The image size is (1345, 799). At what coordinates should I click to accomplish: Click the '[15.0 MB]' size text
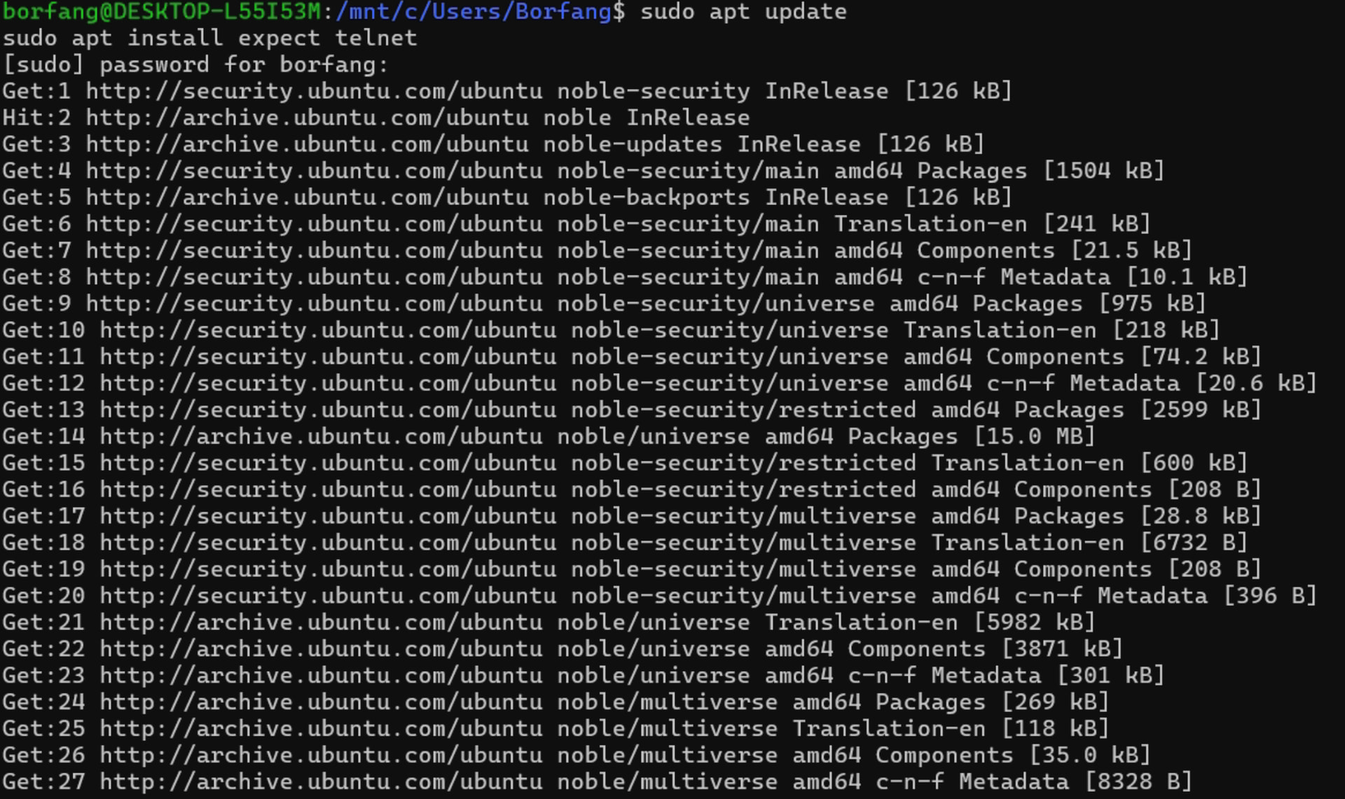click(x=1034, y=436)
